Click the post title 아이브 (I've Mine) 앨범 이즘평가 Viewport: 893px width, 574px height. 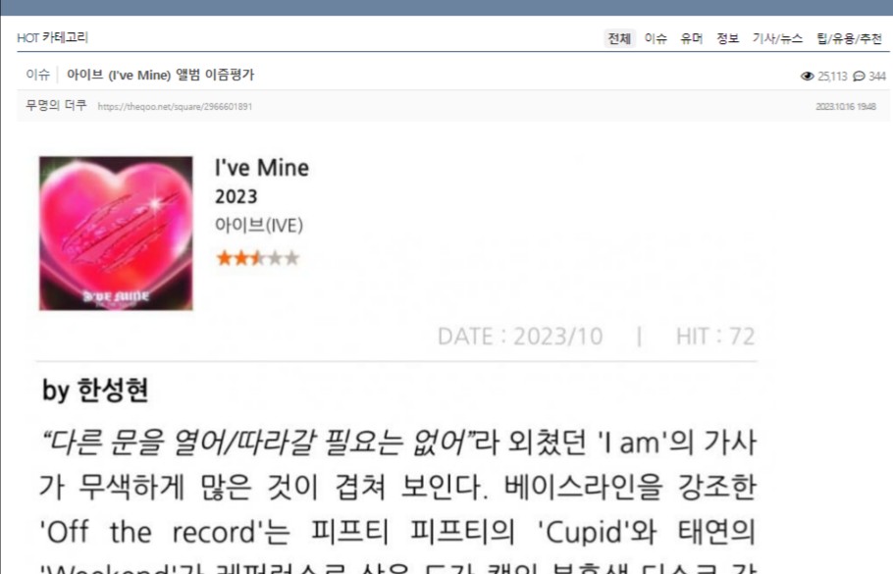pos(161,75)
